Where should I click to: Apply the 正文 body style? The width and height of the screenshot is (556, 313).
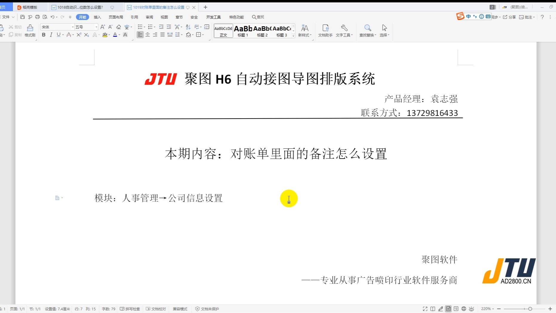223,31
